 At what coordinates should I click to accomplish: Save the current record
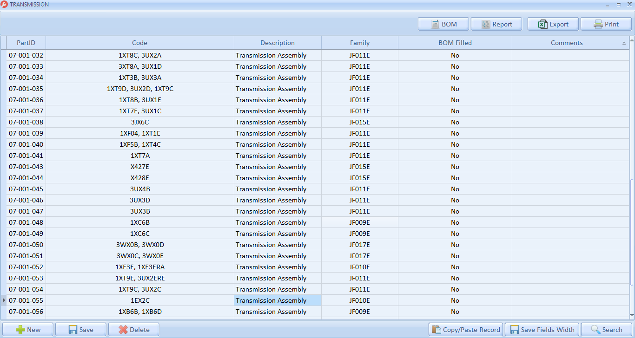tap(81, 330)
